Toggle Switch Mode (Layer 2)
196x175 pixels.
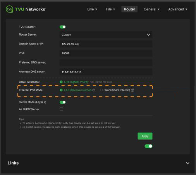(63, 102)
